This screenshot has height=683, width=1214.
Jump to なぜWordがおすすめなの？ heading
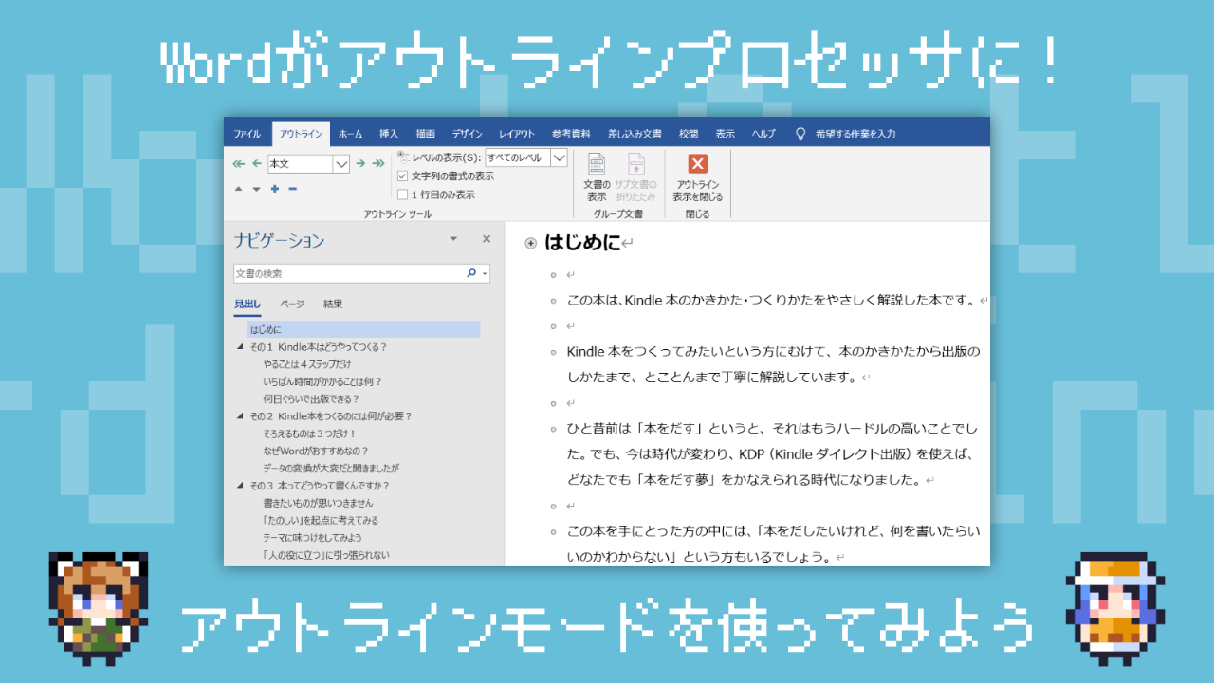tap(316, 451)
